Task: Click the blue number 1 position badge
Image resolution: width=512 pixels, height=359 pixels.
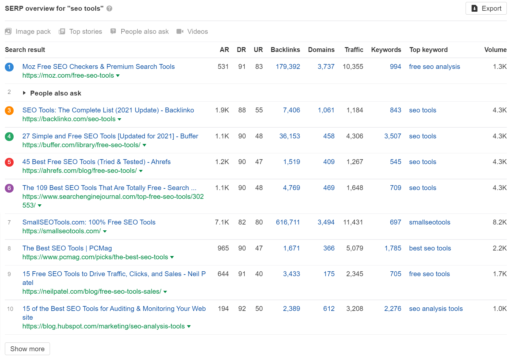Action: (x=9, y=67)
